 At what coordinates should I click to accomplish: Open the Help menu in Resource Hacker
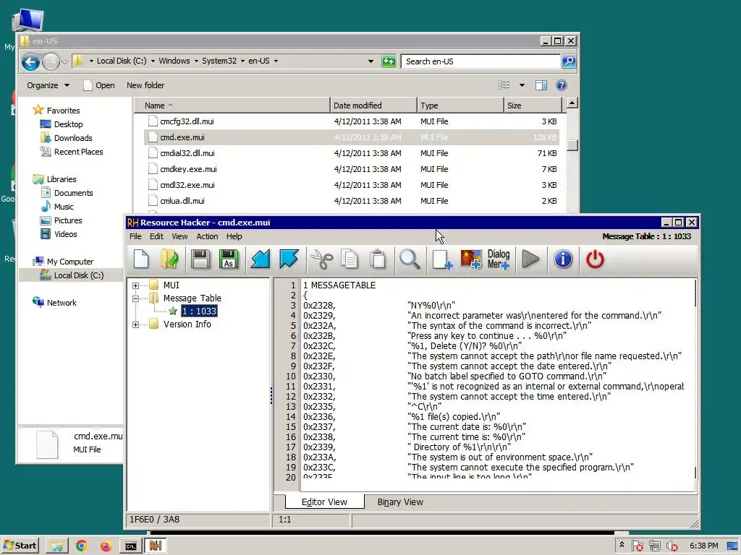tap(234, 236)
